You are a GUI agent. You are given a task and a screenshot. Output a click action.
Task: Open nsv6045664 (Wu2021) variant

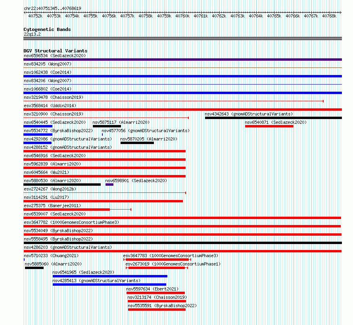coord(46,172)
